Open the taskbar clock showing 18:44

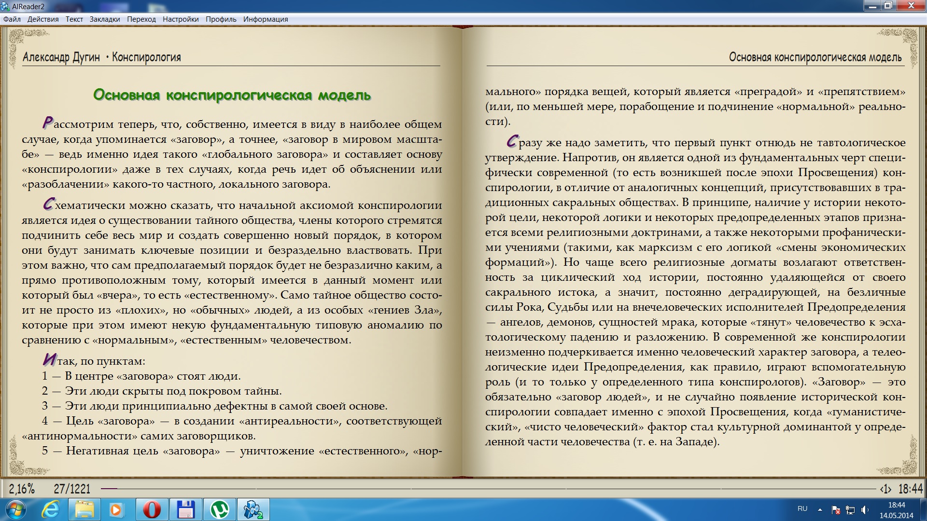coord(897,505)
